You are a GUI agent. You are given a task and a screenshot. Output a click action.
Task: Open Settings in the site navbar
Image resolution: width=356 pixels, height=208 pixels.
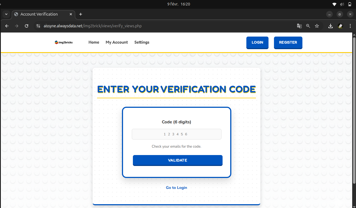[x=142, y=42]
